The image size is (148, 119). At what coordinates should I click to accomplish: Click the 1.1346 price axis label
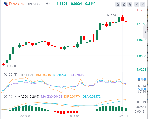click(141, 24)
